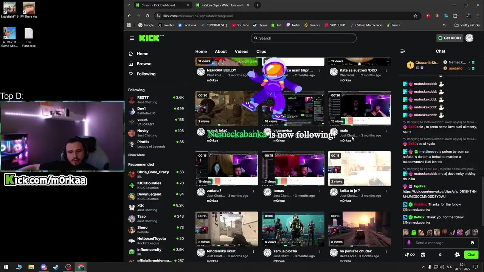484x272 pixels.
Task: Open the user avatar next to Get KICKs
Action: click(469, 38)
